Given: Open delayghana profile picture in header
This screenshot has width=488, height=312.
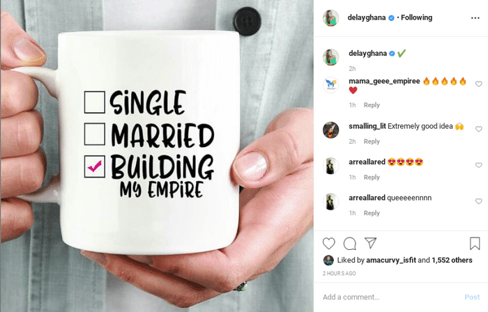Looking at the screenshot, I should pyautogui.click(x=331, y=18).
